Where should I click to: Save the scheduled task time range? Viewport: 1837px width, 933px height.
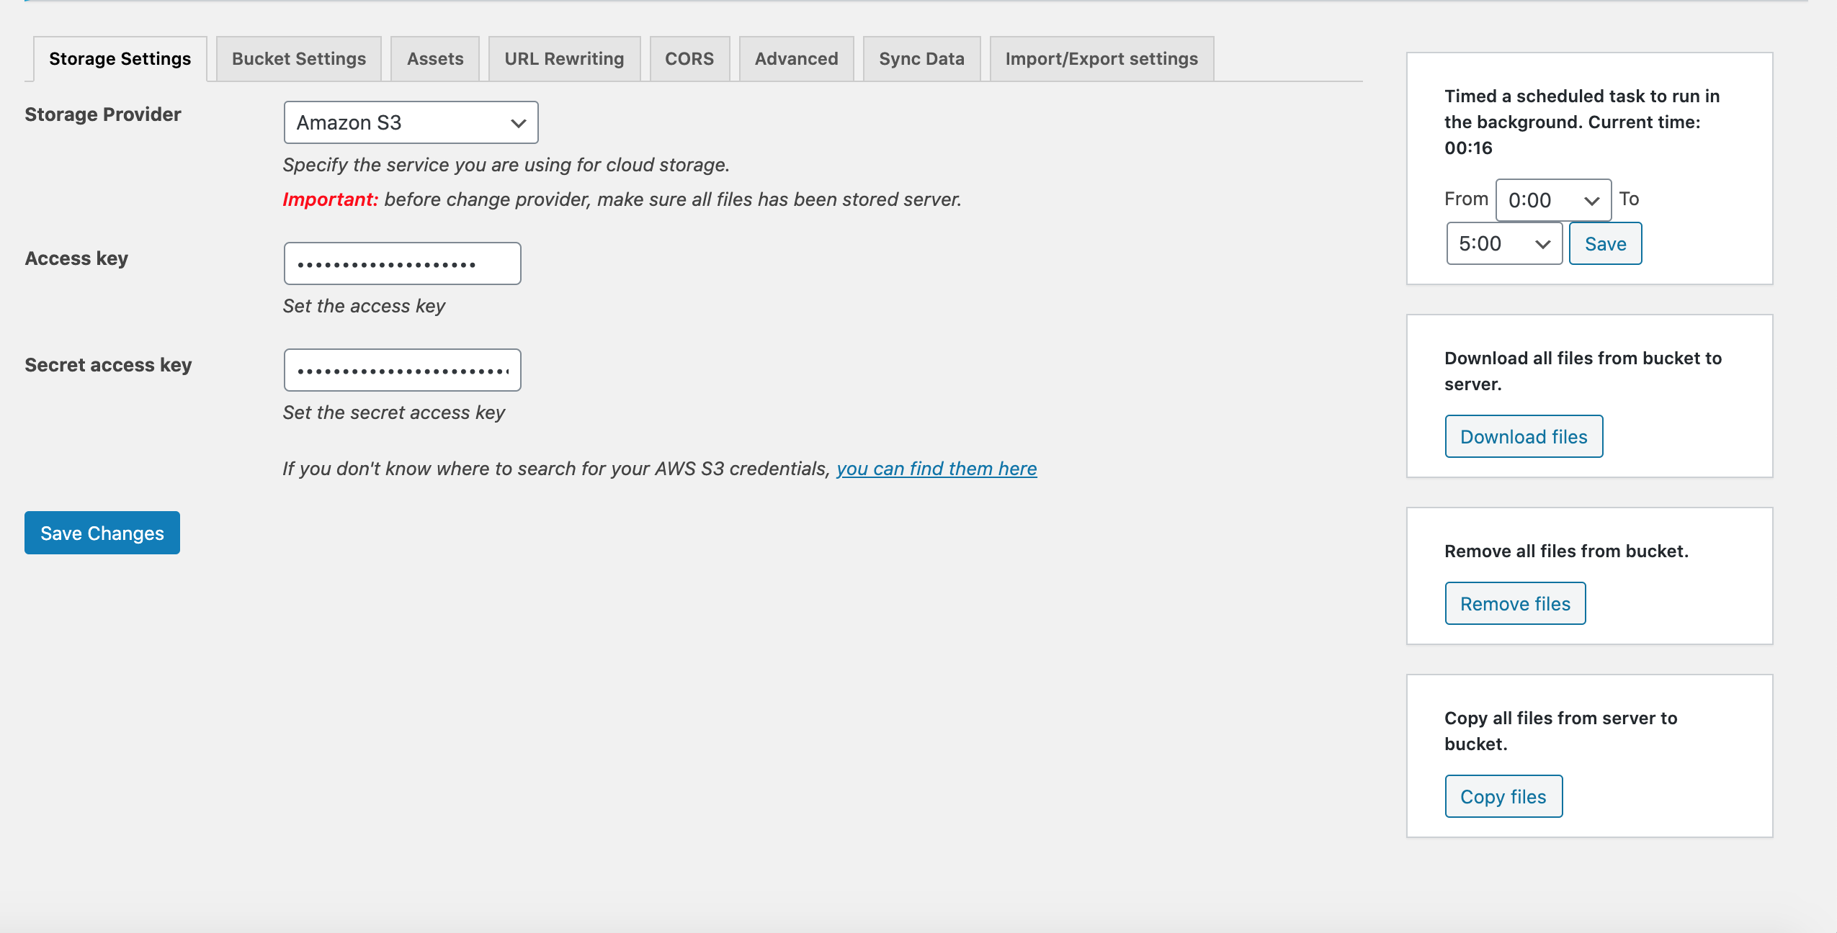1604,244
